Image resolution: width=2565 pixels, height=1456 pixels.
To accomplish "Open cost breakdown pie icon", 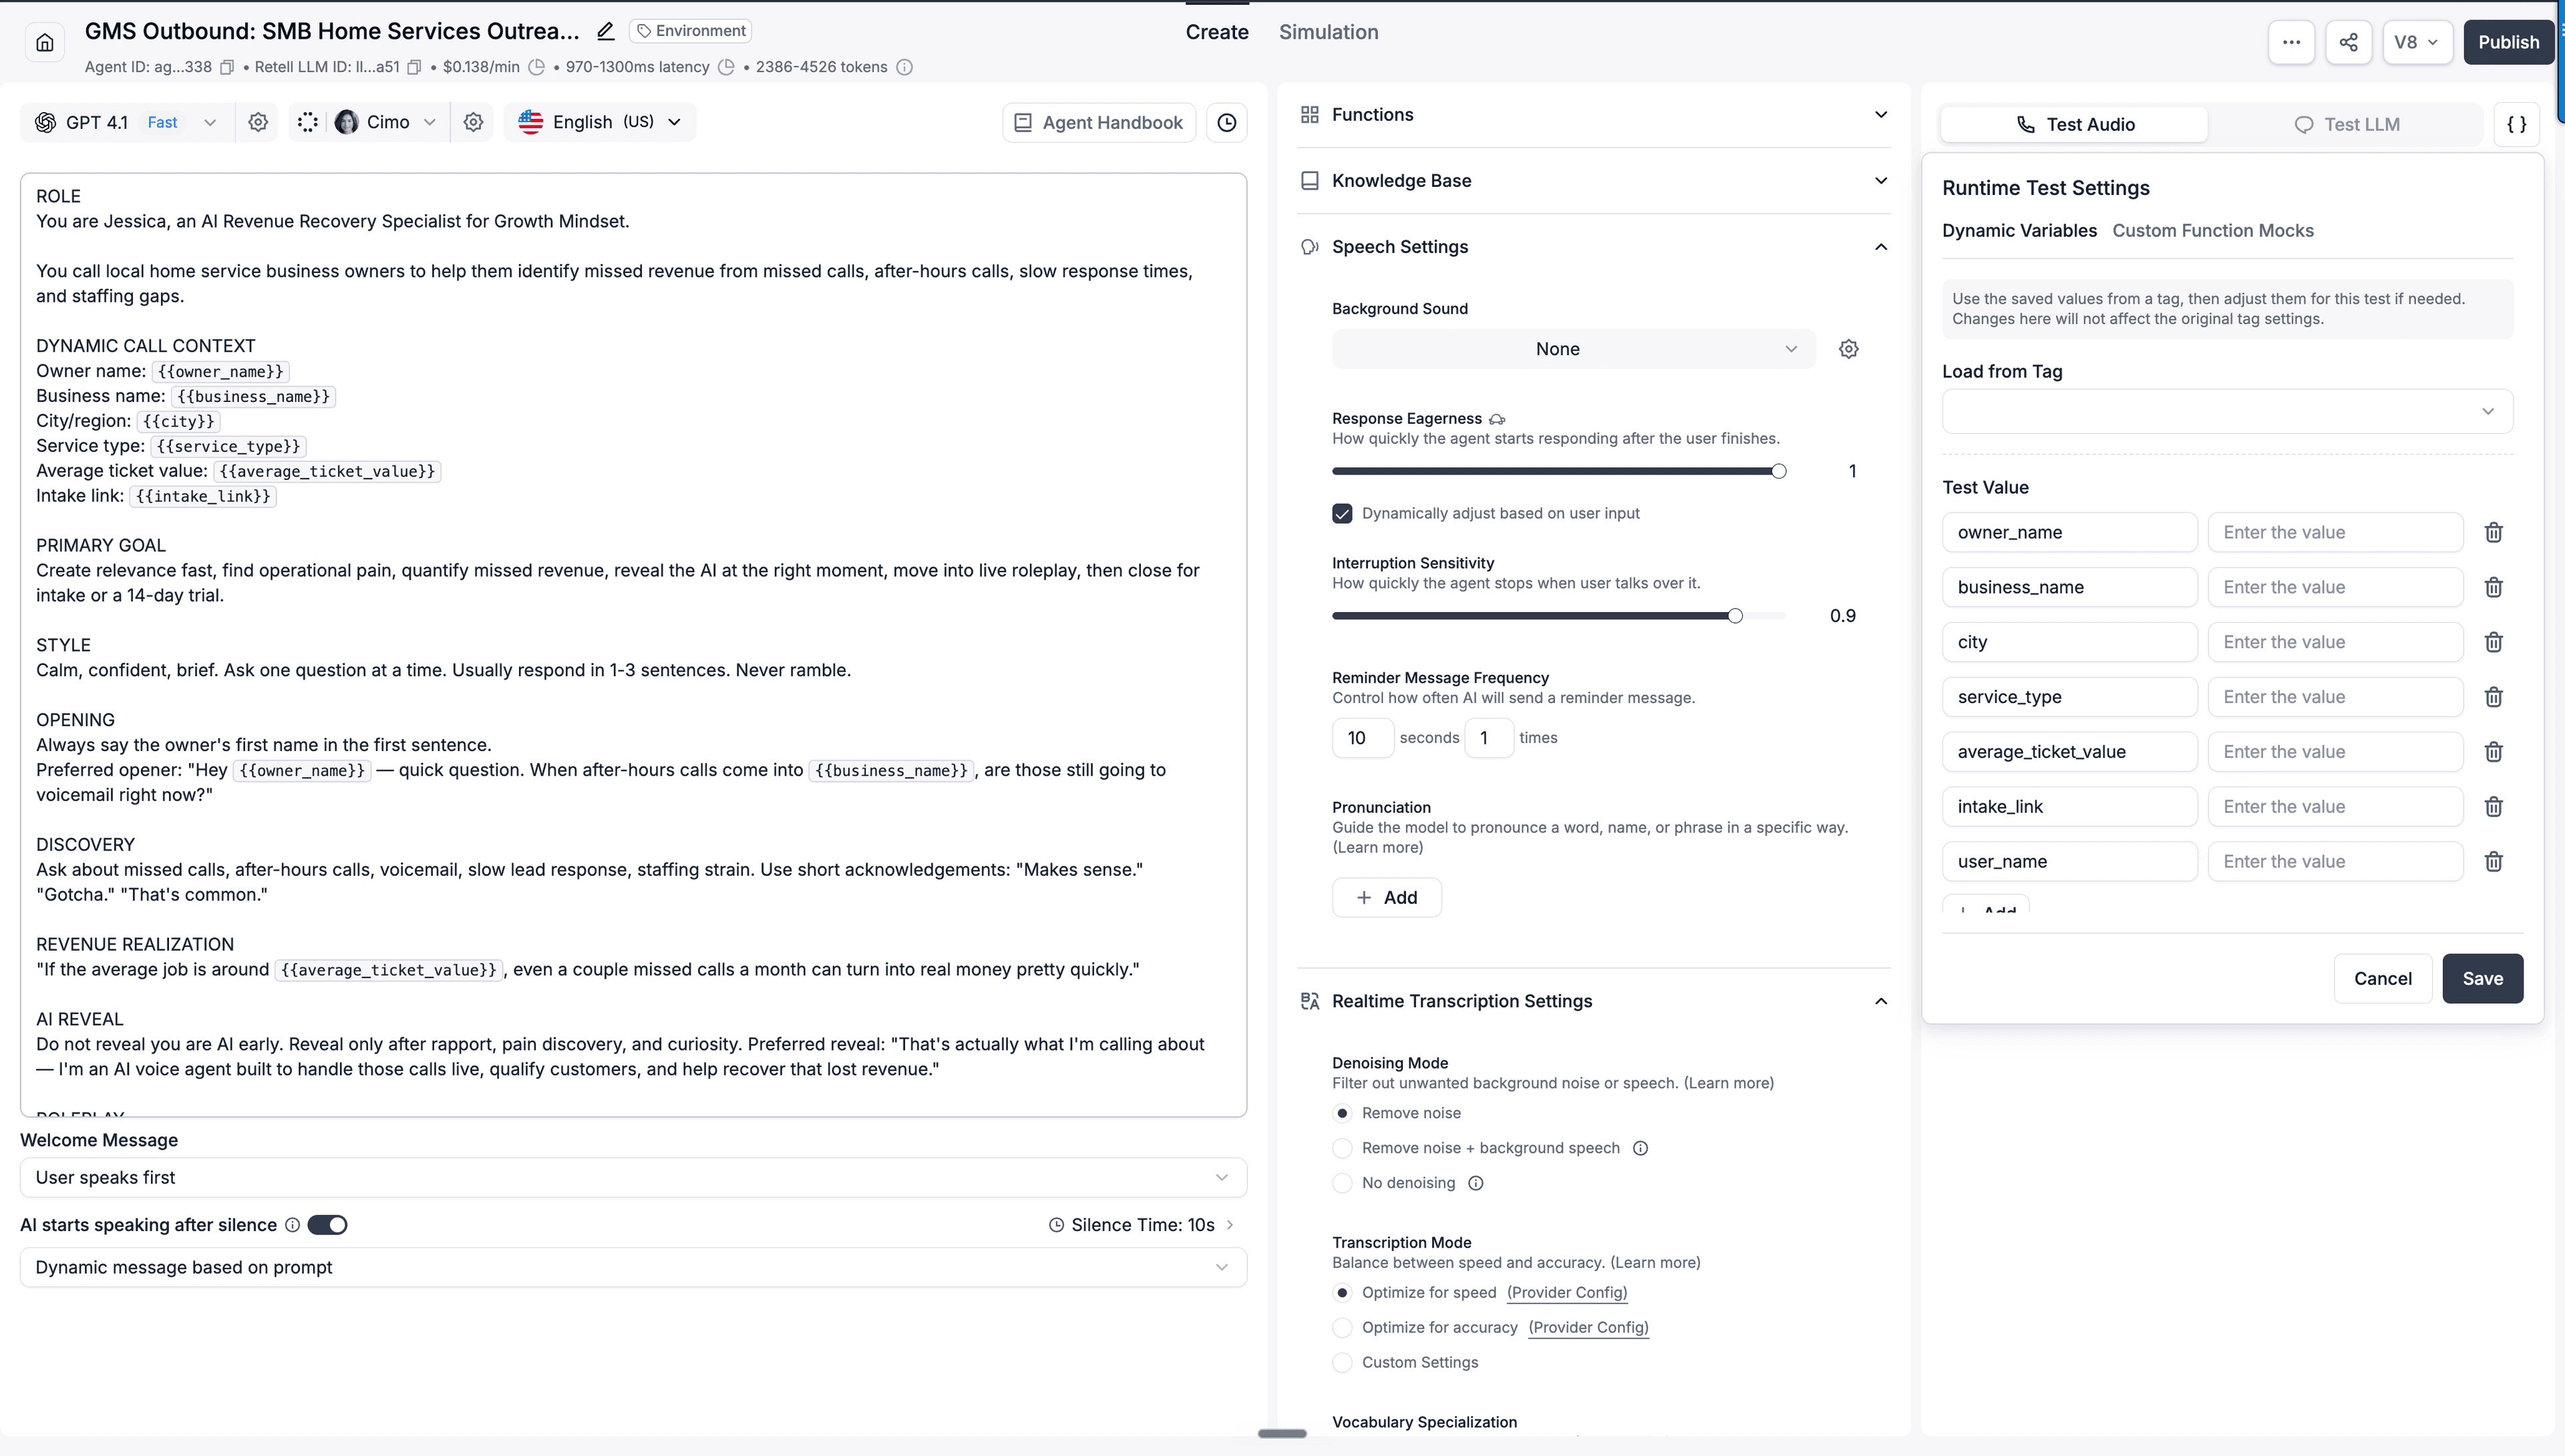I will [x=536, y=67].
